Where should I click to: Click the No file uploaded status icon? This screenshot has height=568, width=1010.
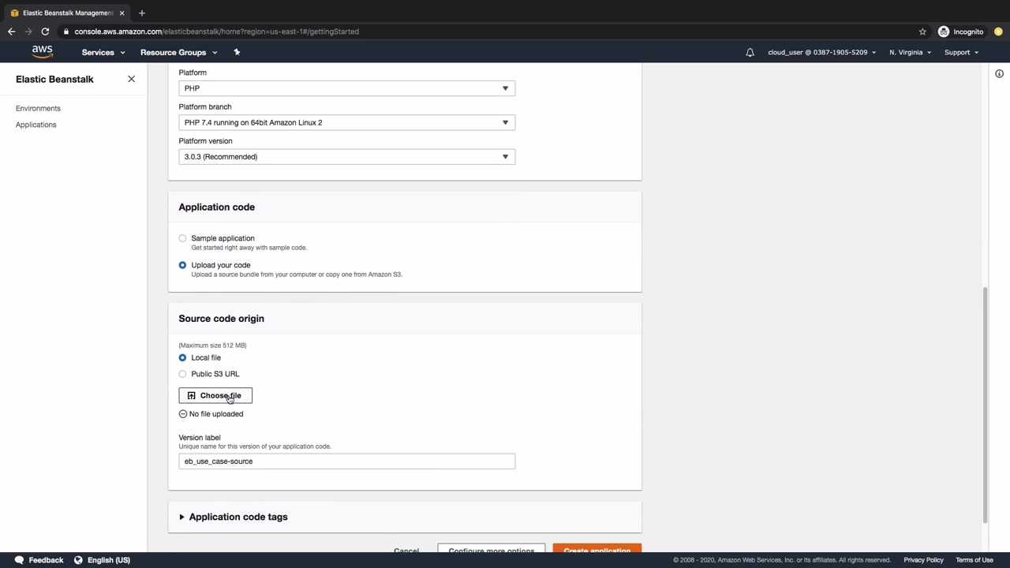pyautogui.click(x=183, y=413)
